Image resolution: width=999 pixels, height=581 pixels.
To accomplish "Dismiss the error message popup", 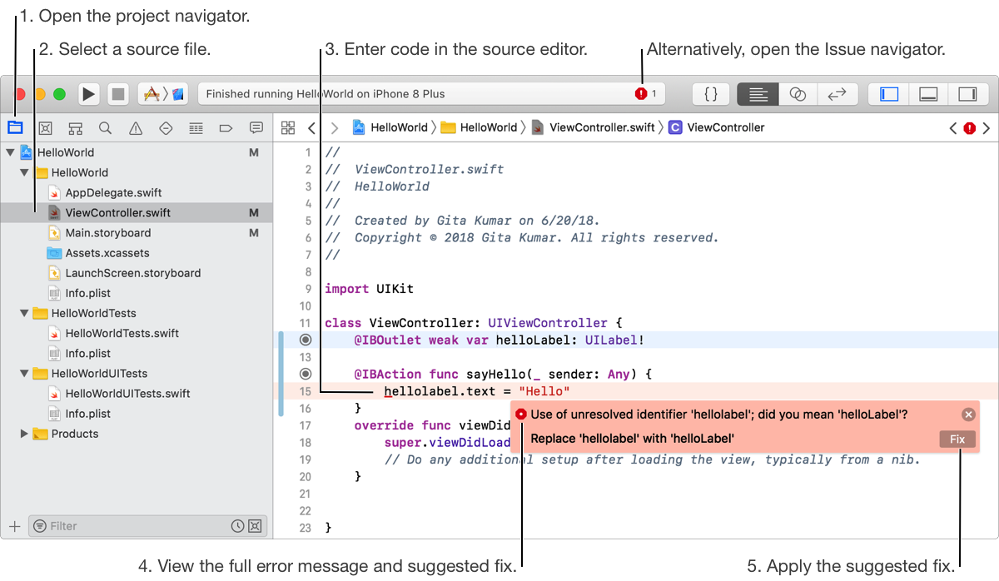I will coord(967,415).
